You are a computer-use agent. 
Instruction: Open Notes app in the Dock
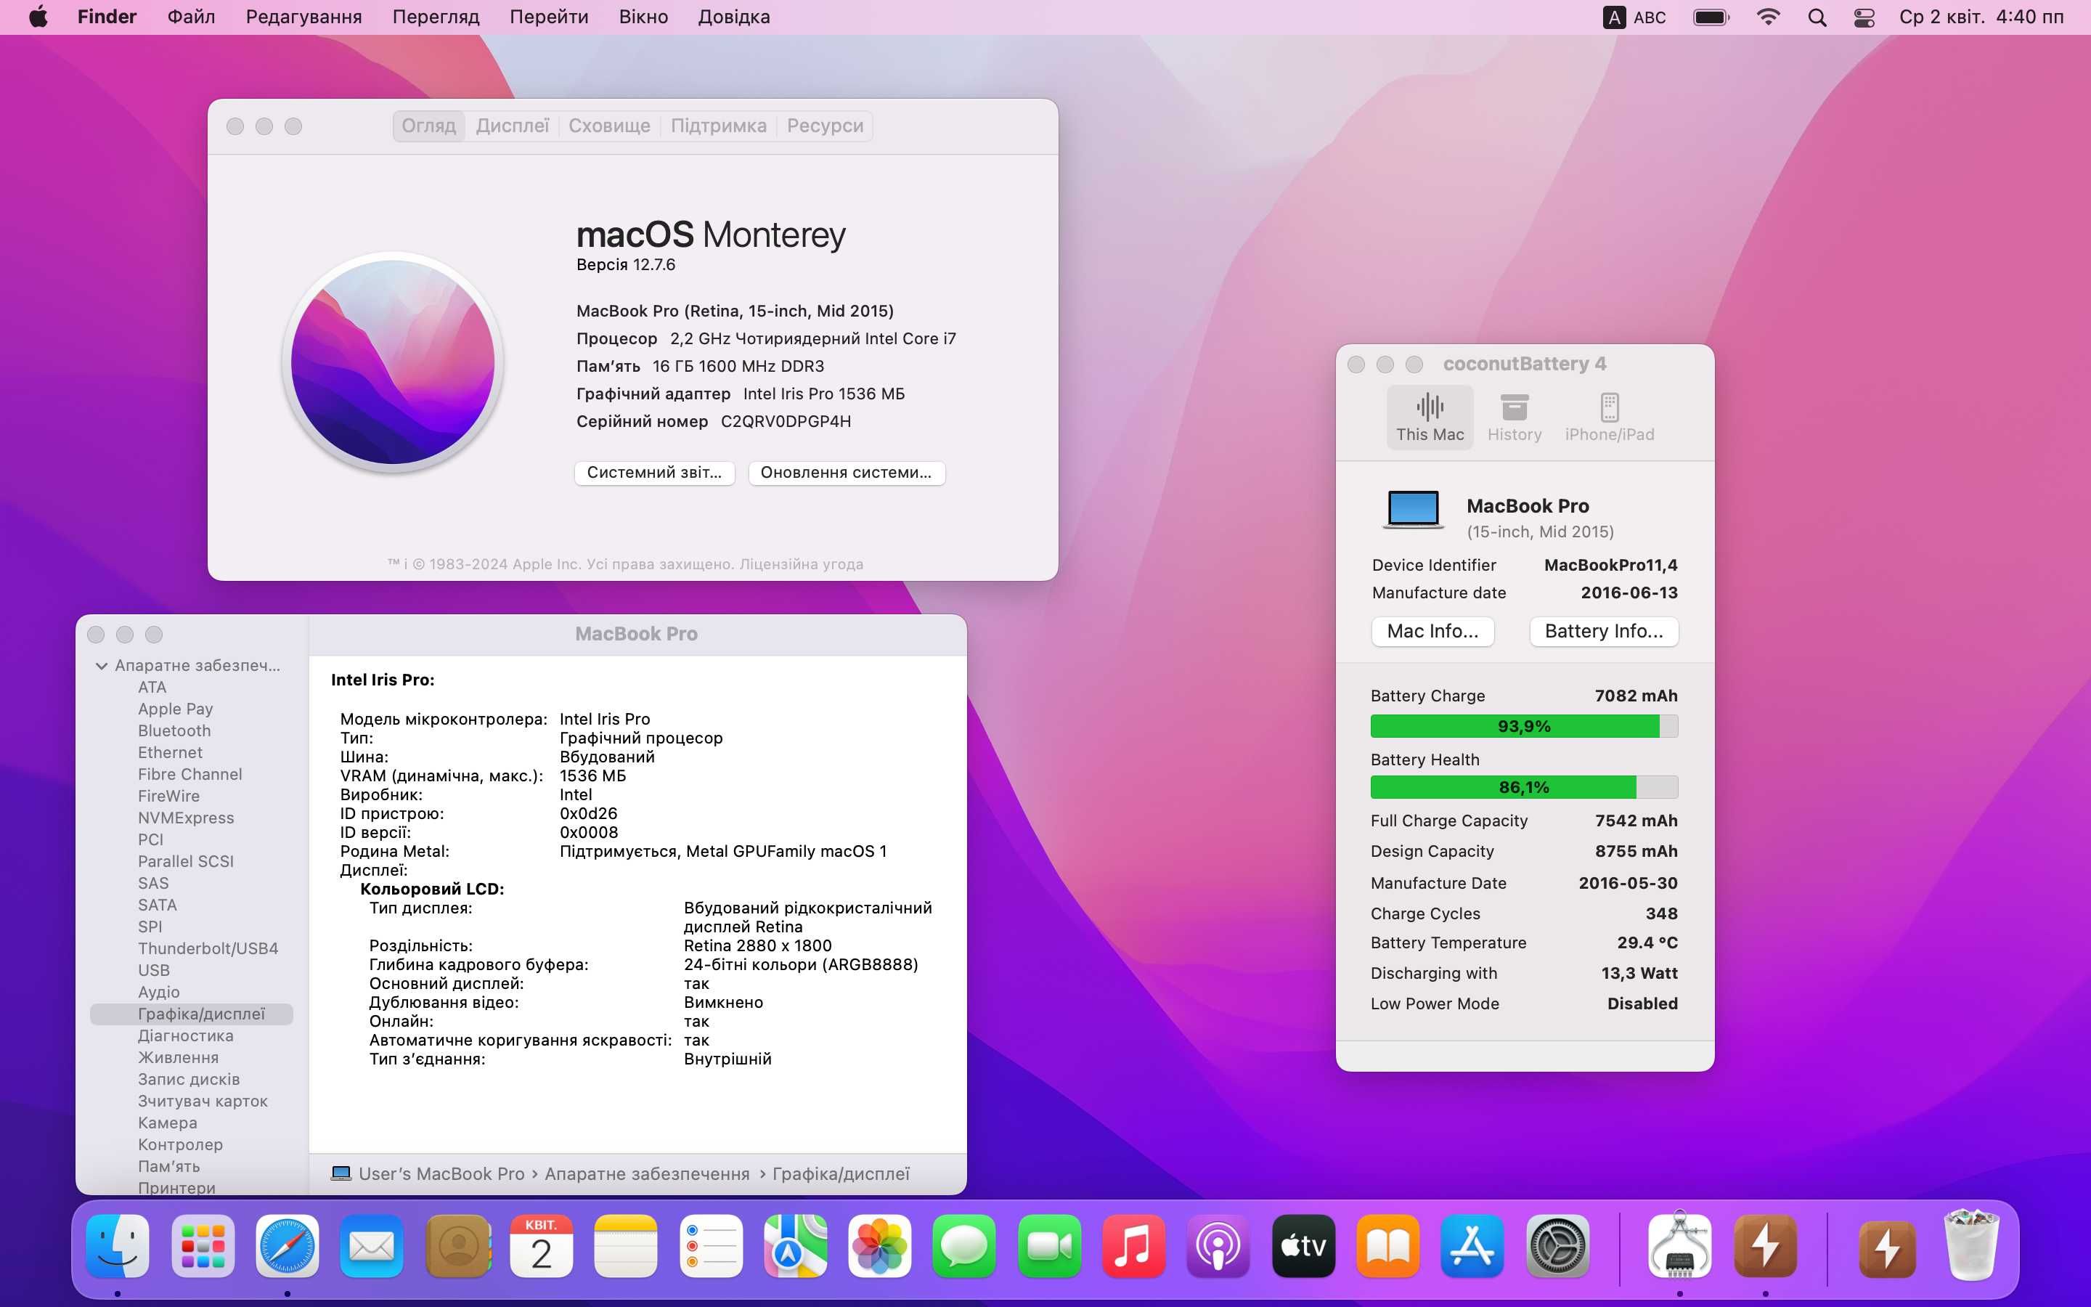pyautogui.click(x=626, y=1245)
